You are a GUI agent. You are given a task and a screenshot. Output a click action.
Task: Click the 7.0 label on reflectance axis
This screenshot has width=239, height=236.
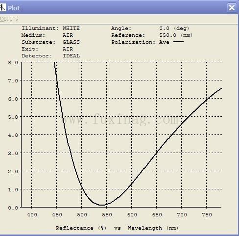(x=13, y=80)
